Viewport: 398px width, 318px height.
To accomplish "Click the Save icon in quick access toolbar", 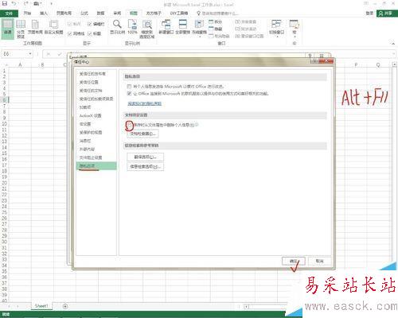I will tap(5, 3).
